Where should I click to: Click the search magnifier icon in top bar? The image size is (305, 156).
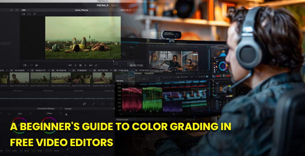12,10
